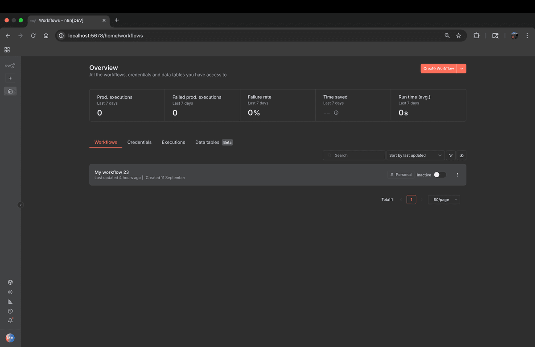Expand the sidebar using the chevron arrow
Viewport: 535px width, 347px height.
click(x=21, y=204)
